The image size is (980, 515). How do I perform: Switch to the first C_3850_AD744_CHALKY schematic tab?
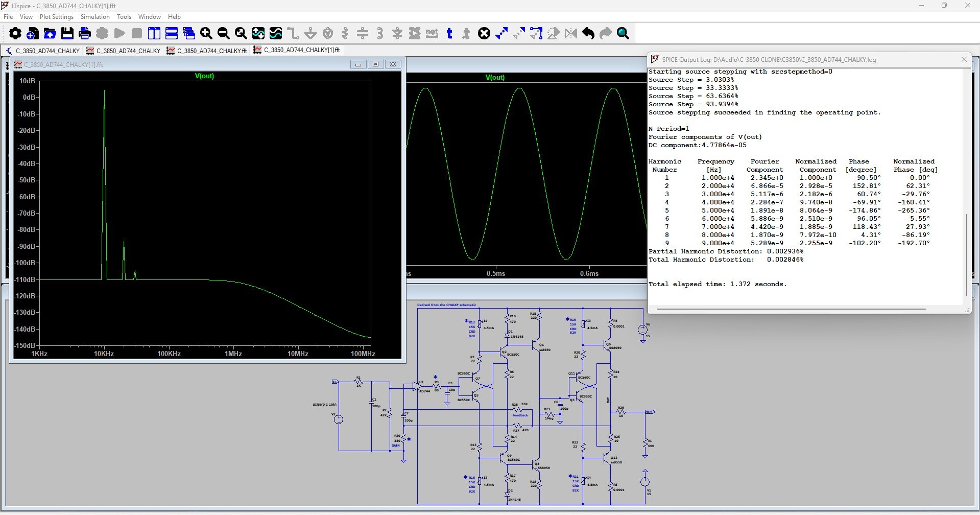click(43, 51)
